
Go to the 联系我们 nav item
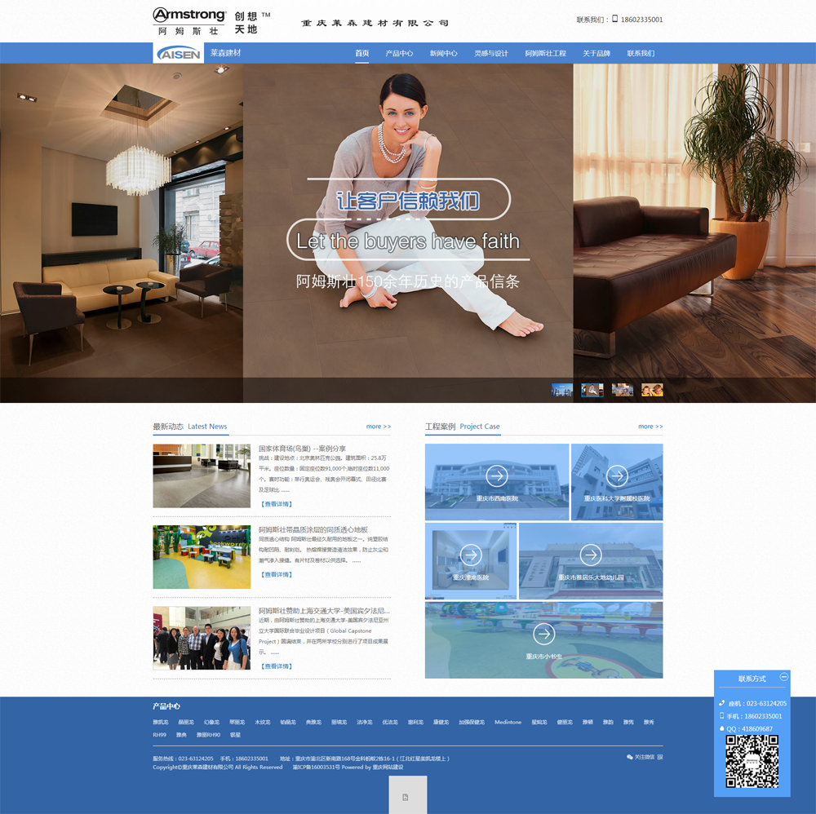(641, 54)
